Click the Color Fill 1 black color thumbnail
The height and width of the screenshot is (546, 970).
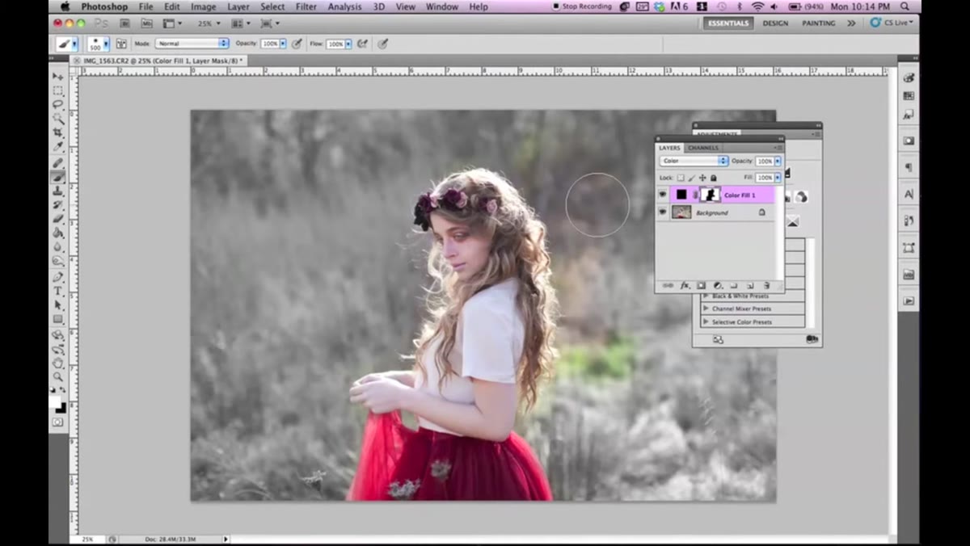pos(681,195)
